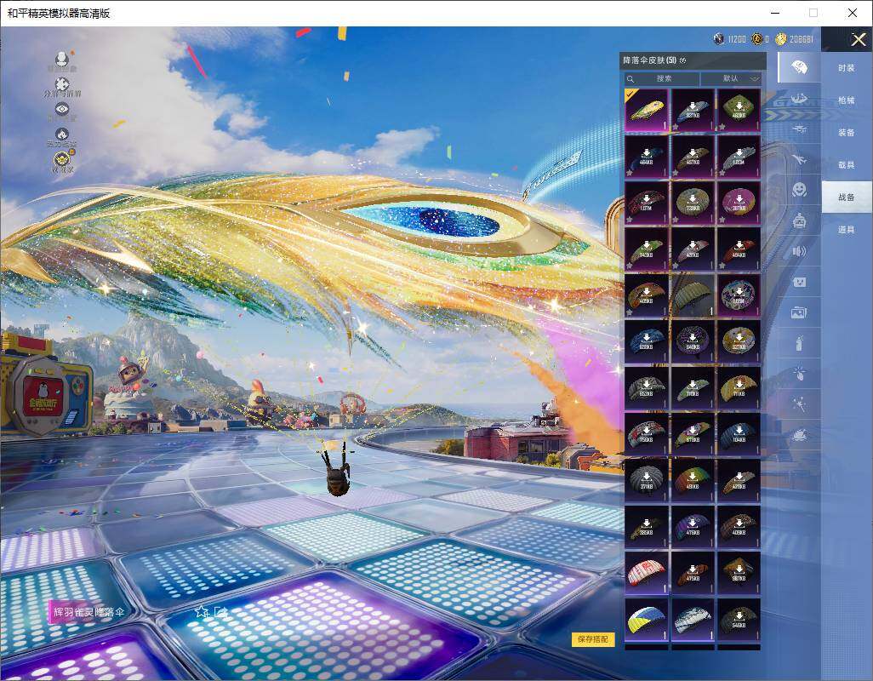The image size is (873, 681).
Task: Open the photo gallery category icon
Action: point(799,313)
